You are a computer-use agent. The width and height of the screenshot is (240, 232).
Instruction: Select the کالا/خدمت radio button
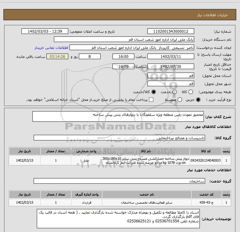coord(154,92)
